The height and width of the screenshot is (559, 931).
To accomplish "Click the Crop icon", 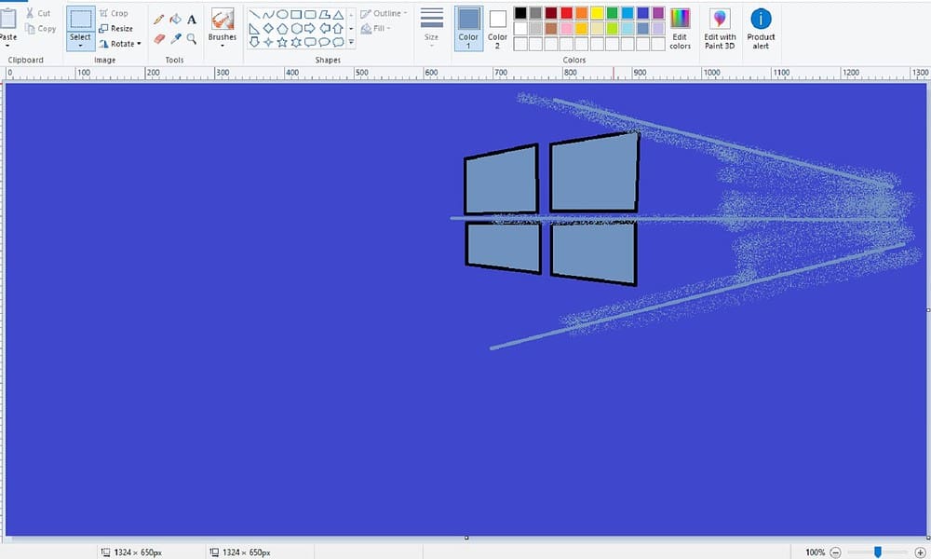I will tap(115, 12).
